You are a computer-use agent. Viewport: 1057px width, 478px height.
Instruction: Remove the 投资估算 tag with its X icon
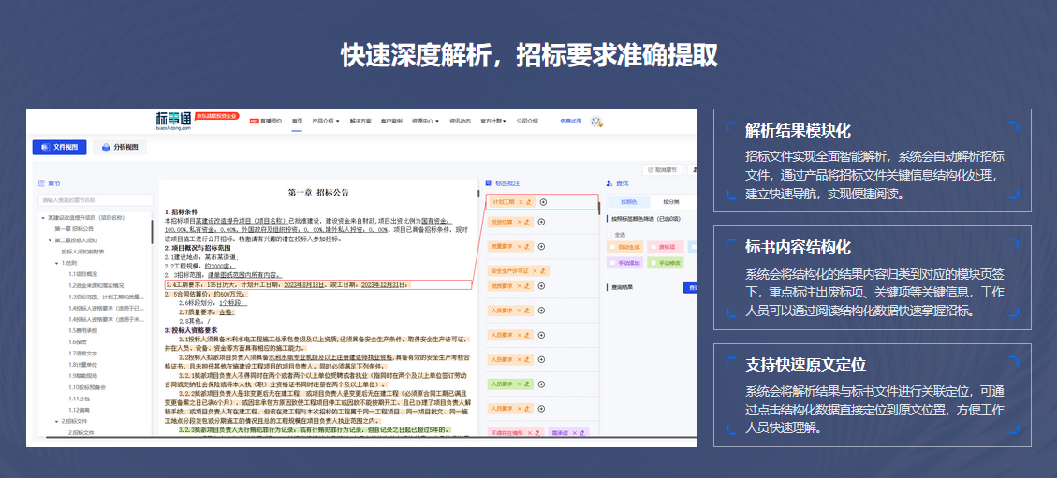point(519,223)
